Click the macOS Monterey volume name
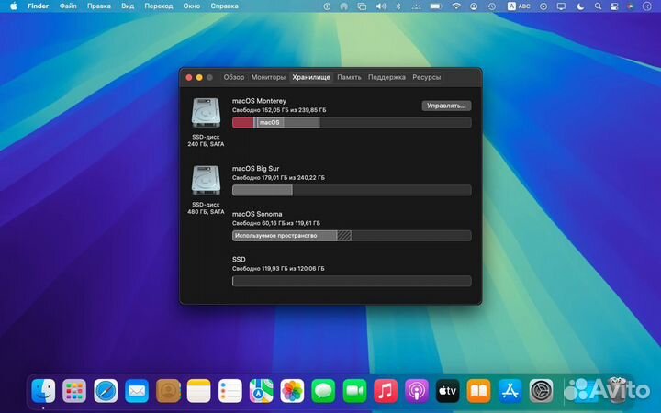The height and width of the screenshot is (413, 661). (x=259, y=101)
